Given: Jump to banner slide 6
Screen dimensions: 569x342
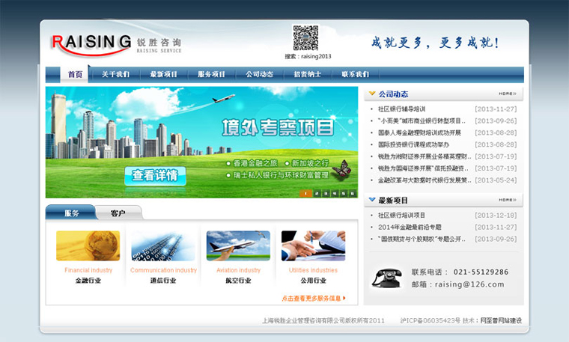Looking at the screenshot, I should point(353,193).
